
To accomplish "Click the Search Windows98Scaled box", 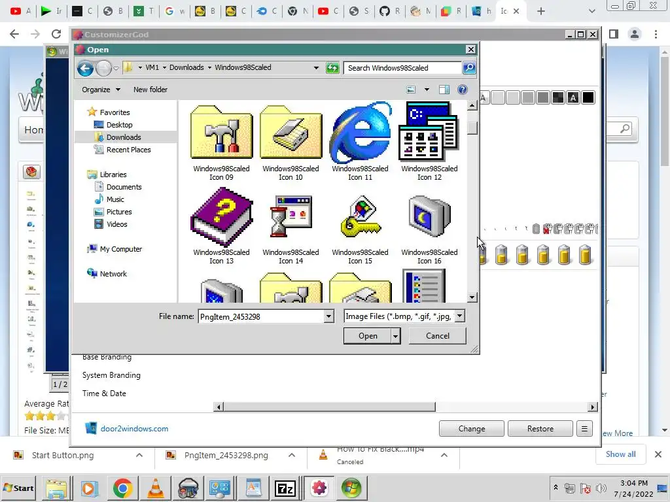I will pyautogui.click(x=402, y=68).
